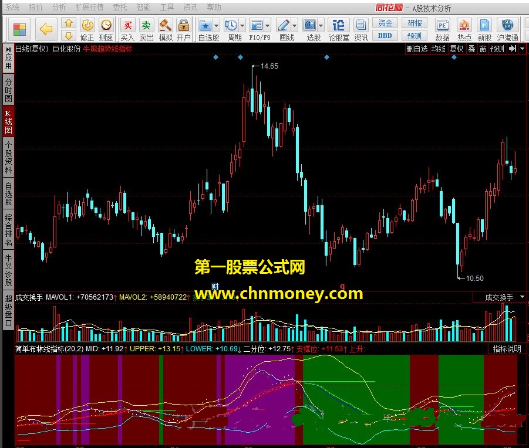Open 指标说明 indicator description
Screen dimensions: 529x448
pos(507,349)
